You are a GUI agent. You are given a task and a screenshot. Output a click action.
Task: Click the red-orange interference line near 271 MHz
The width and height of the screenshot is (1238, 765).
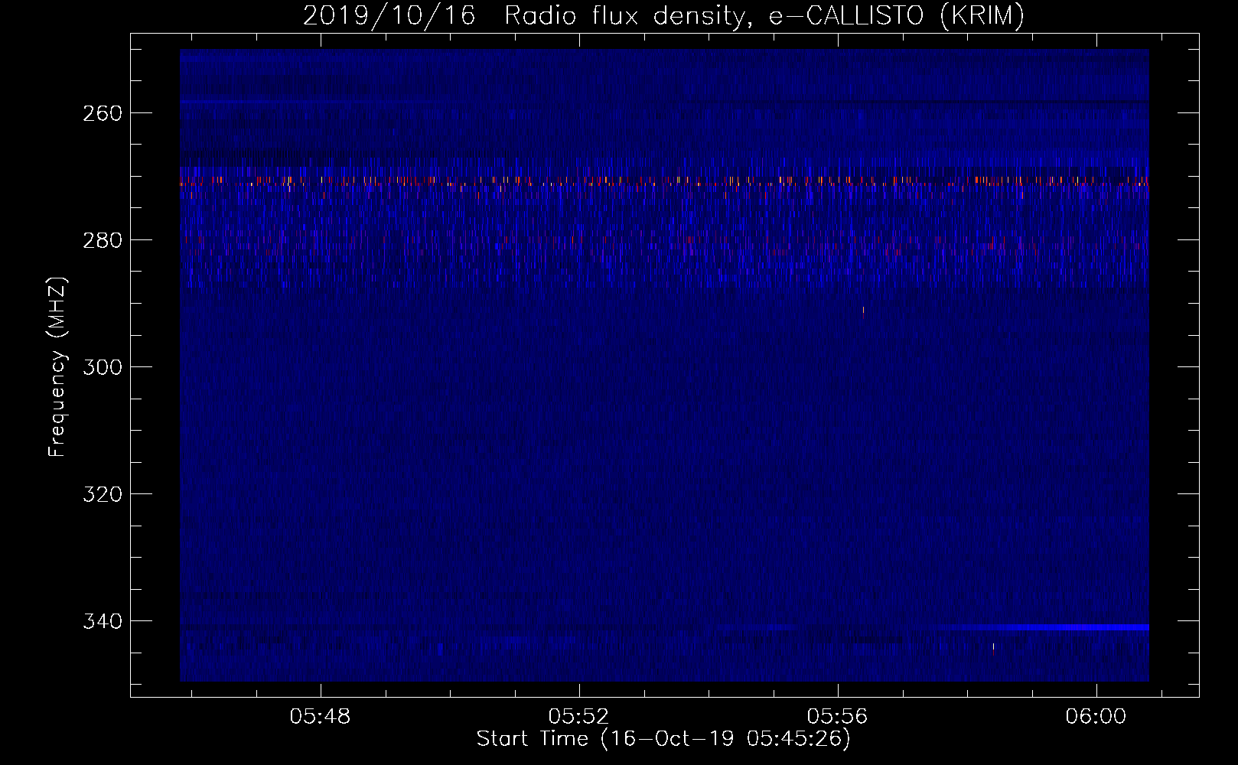tap(664, 181)
